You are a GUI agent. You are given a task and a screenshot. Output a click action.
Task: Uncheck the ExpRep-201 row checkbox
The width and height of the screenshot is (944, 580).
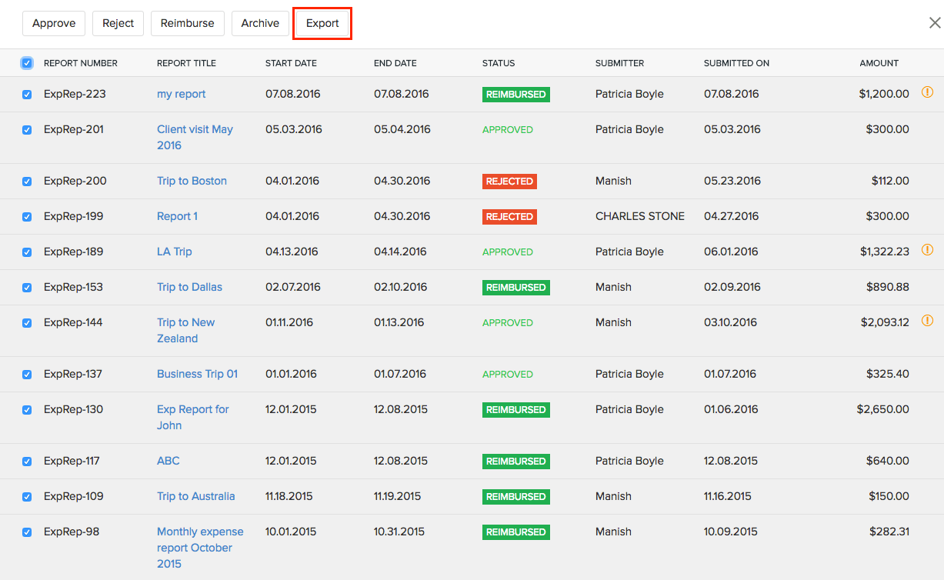(x=27, y=130)
